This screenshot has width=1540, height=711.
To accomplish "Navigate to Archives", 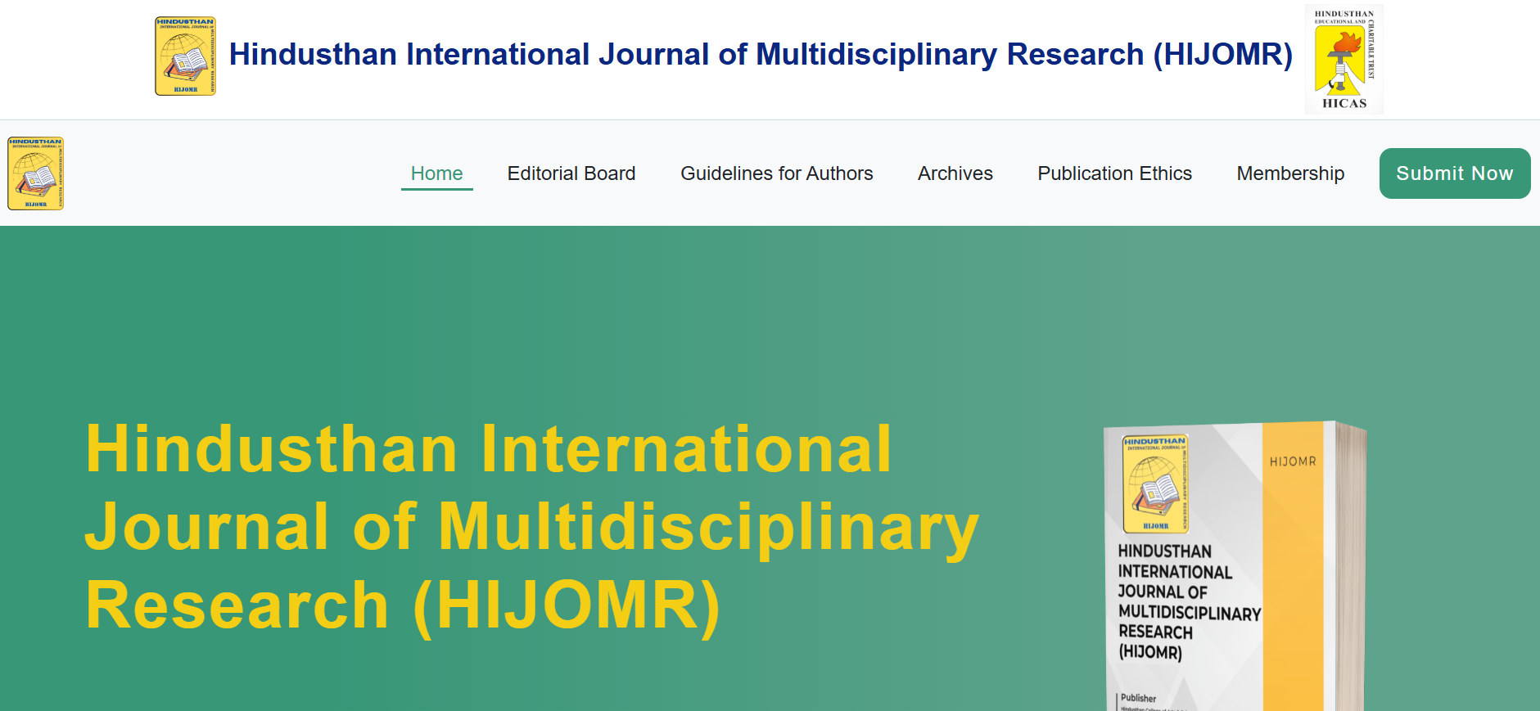I will coord(955,173).
